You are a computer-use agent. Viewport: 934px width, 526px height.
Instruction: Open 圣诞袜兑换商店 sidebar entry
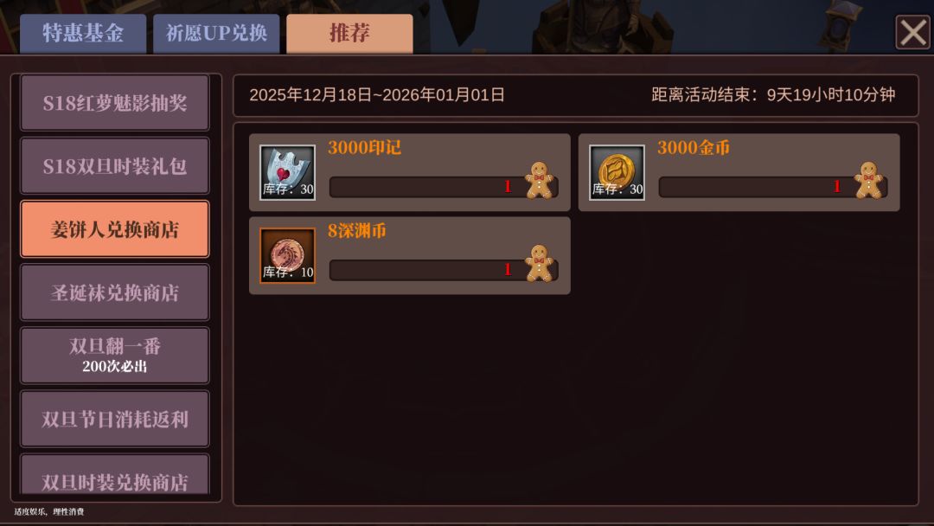coord(115,292)
